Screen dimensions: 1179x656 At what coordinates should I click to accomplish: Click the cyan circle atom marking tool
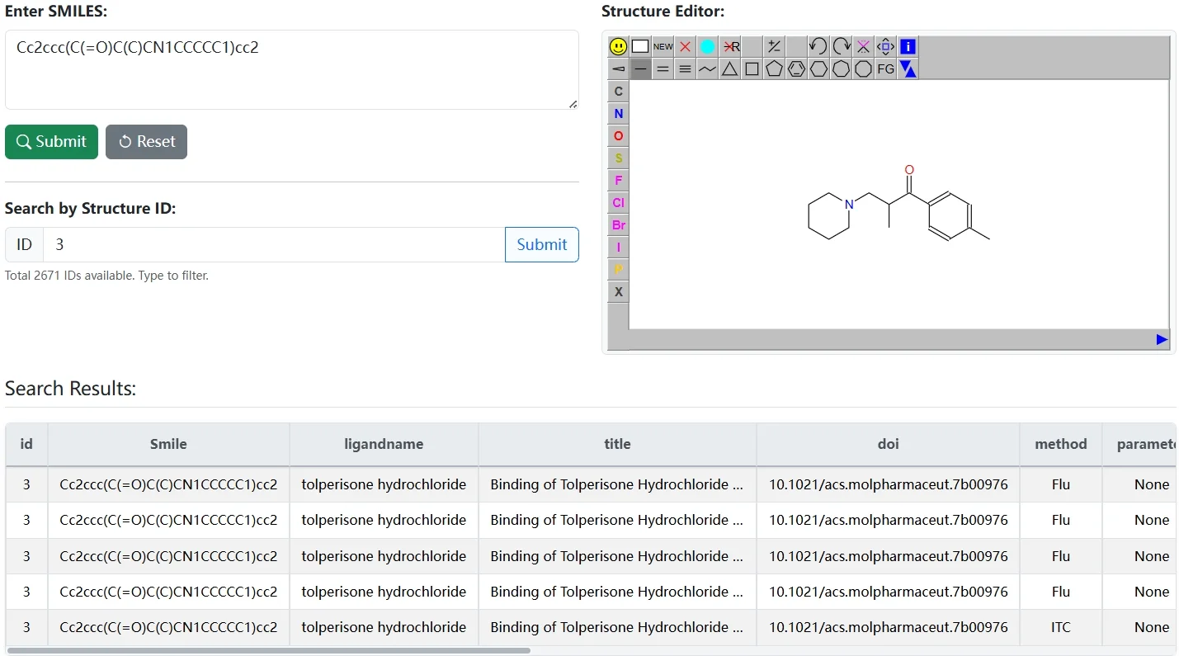707,47
